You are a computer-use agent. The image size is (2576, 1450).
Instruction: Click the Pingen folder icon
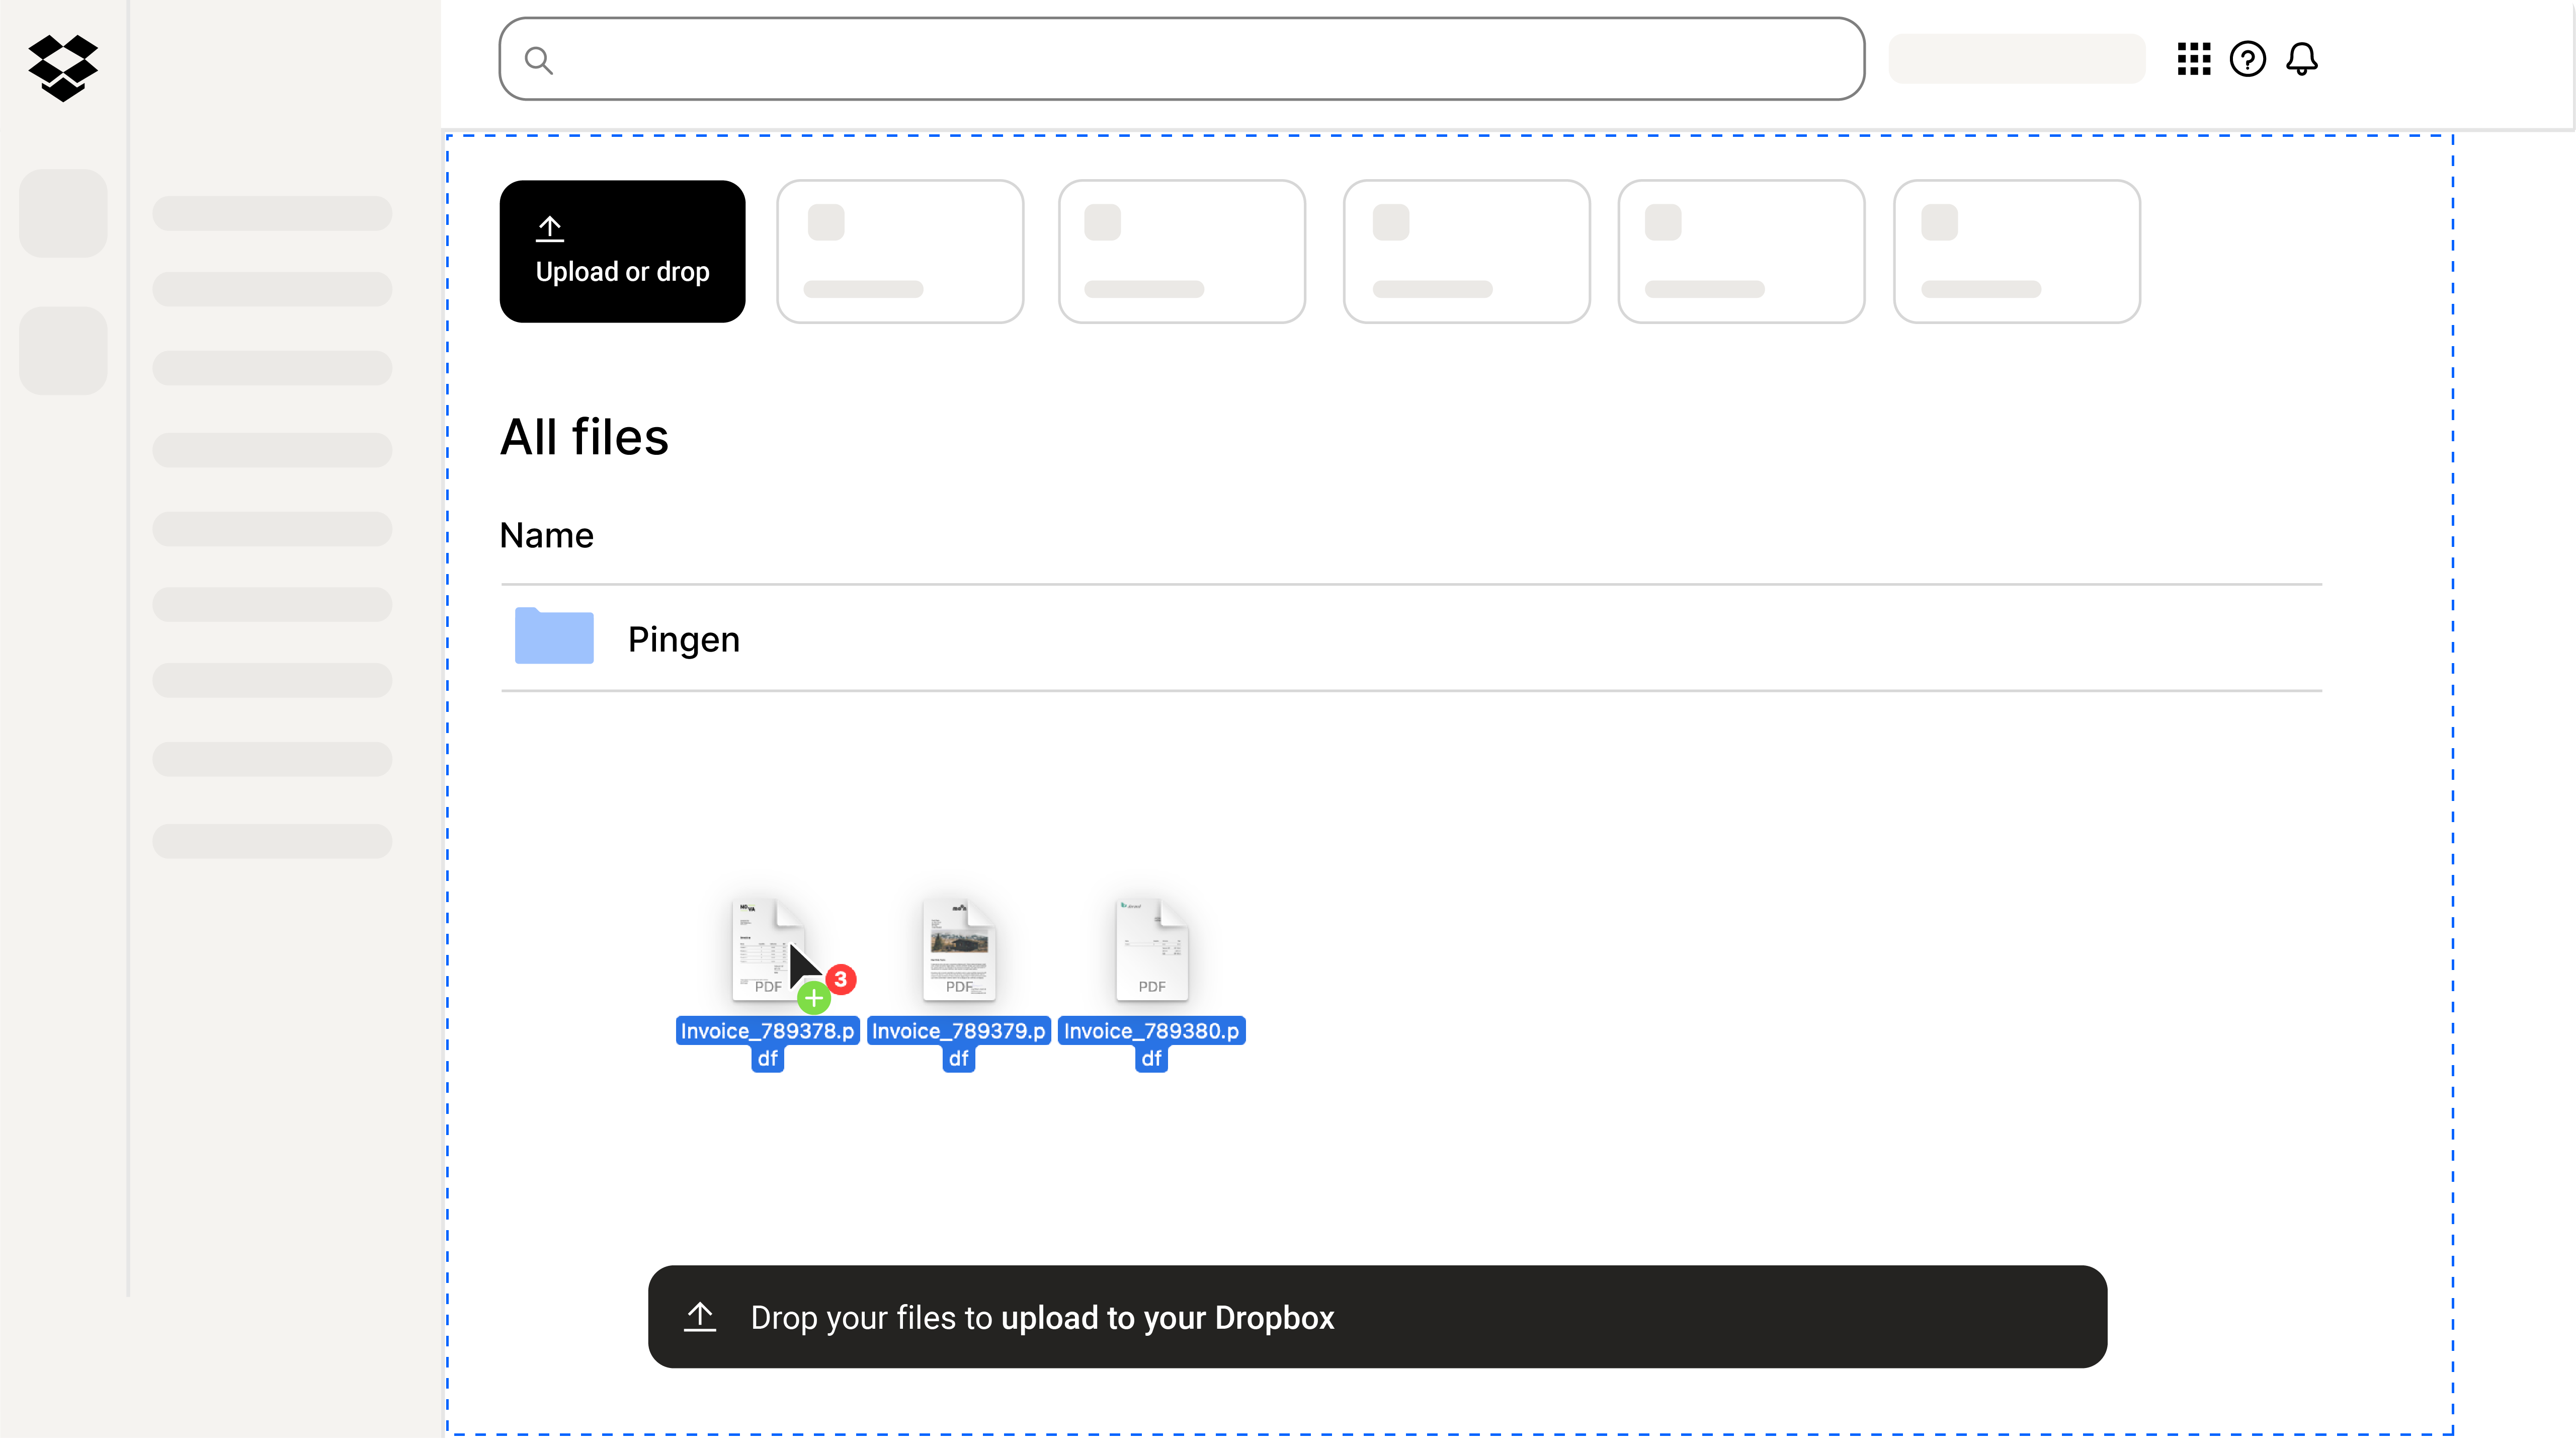pyautogui.click(x=554, y=637)
